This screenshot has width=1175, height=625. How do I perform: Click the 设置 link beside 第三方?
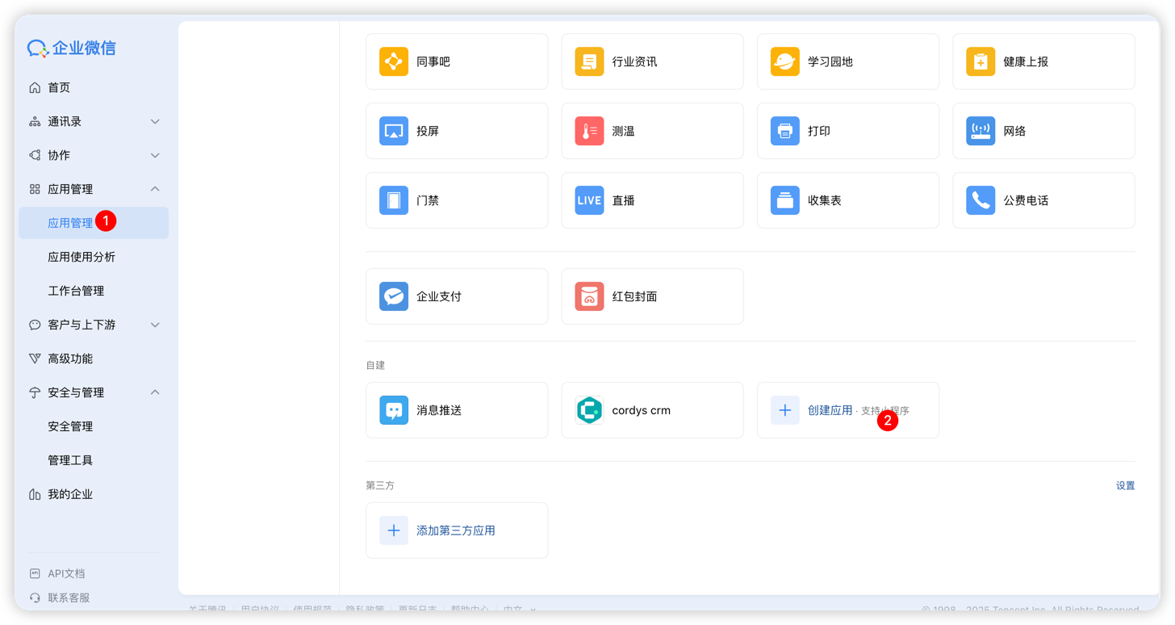point(1125,485)
